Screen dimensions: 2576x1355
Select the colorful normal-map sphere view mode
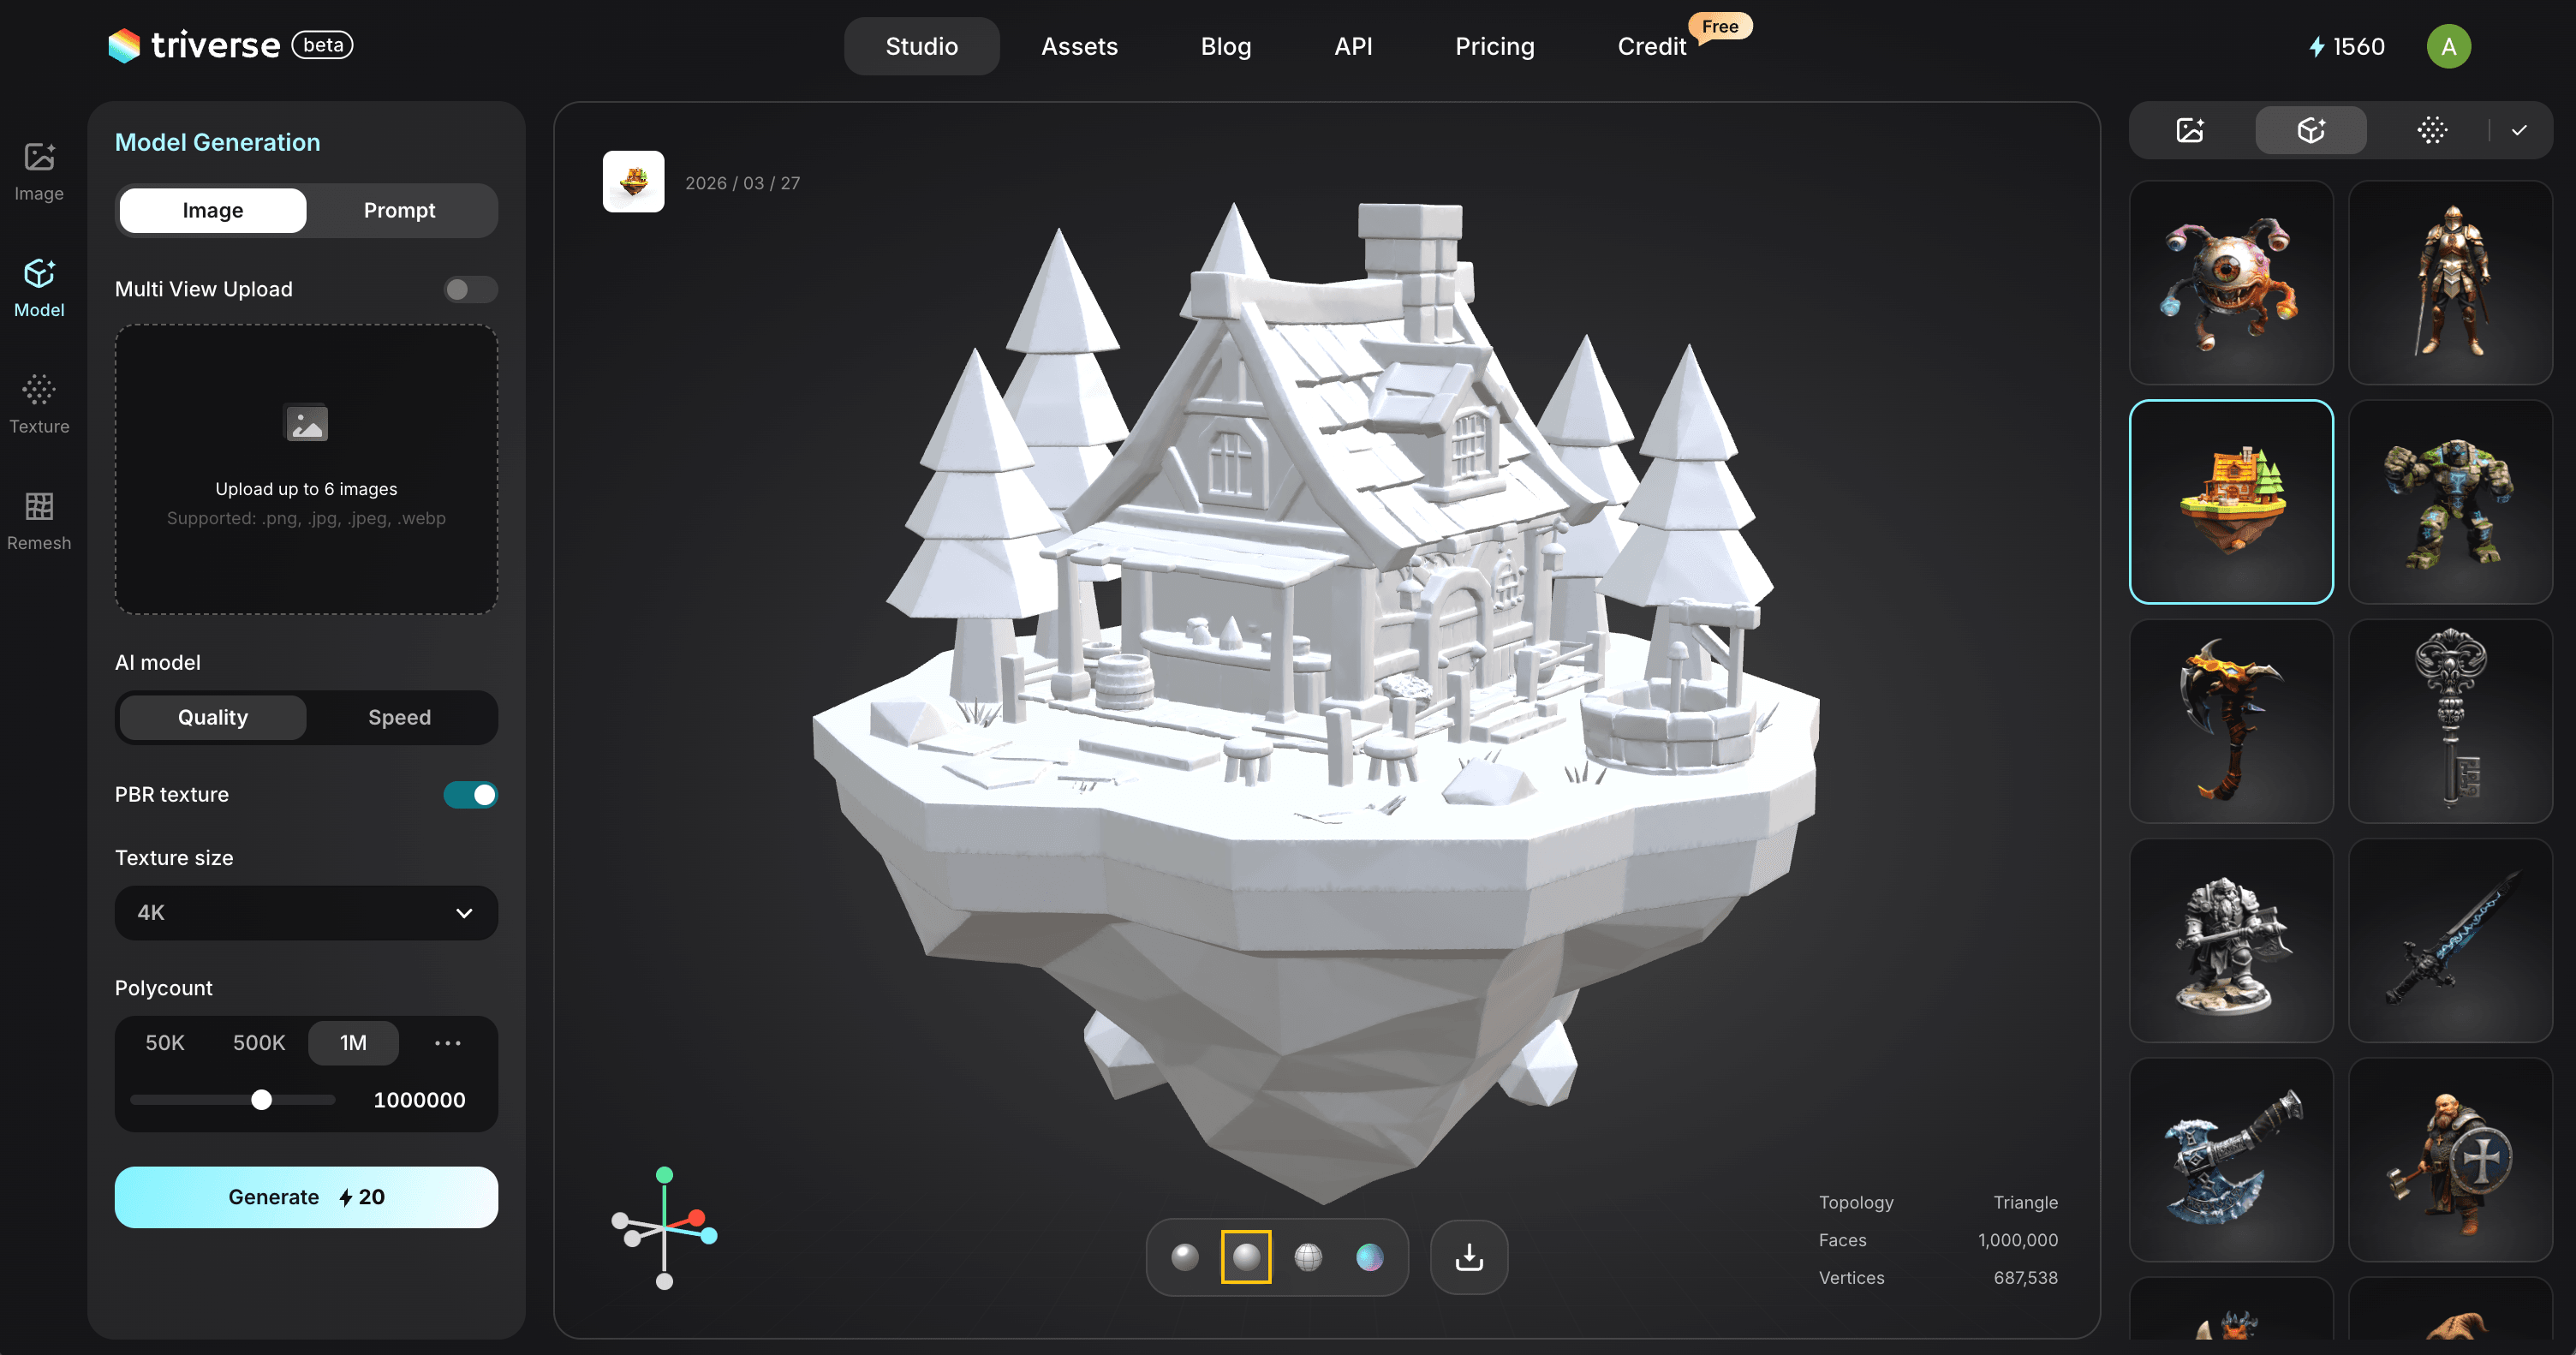(1370, 1257)
